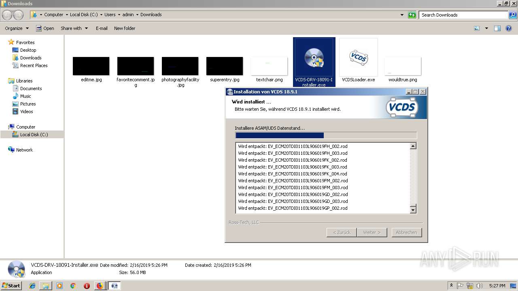The width and height of the screenshot is (518, 291).
Task: Select wouldtrue.png thumbnail
Action: click(x=403, y=66)
